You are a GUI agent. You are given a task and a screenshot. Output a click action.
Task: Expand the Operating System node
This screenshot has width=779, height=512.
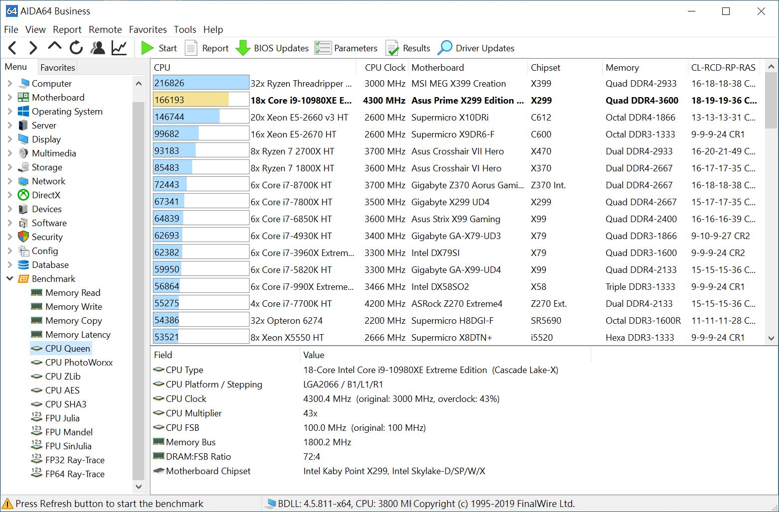(9, 111)
